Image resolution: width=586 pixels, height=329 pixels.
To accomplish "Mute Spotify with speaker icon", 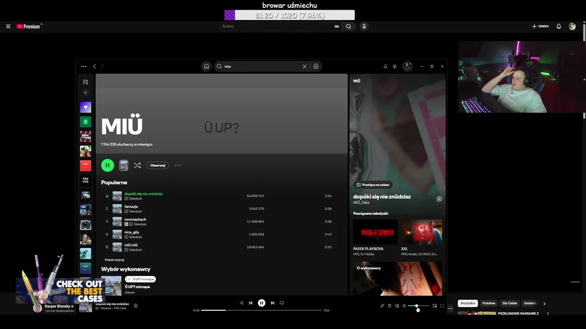I will tap(404, 306).
